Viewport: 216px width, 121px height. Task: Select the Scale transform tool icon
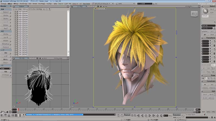pyautogui.click(x=214, y=41)
